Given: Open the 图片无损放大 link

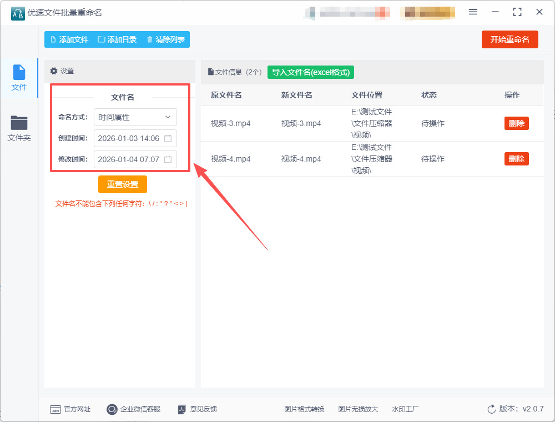Looking at the screenshot, I should tap(358, 409).
